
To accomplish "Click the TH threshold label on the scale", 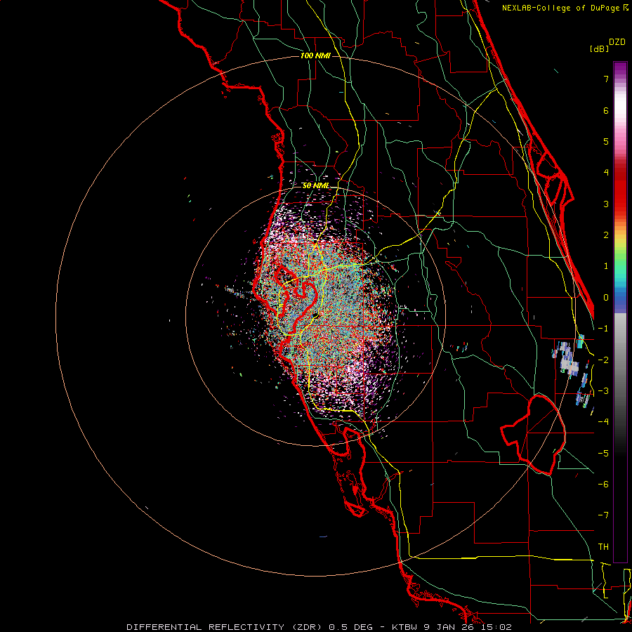I will point(603,547).
